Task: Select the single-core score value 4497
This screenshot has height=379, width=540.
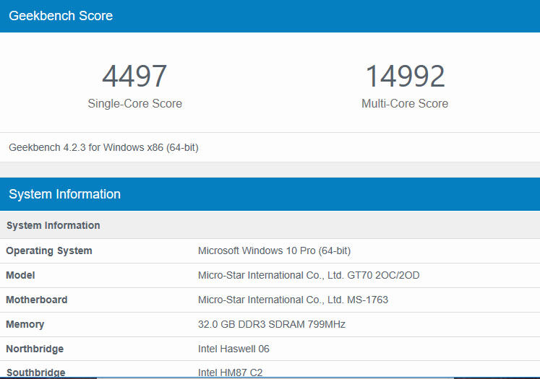Action: [134, 76]
